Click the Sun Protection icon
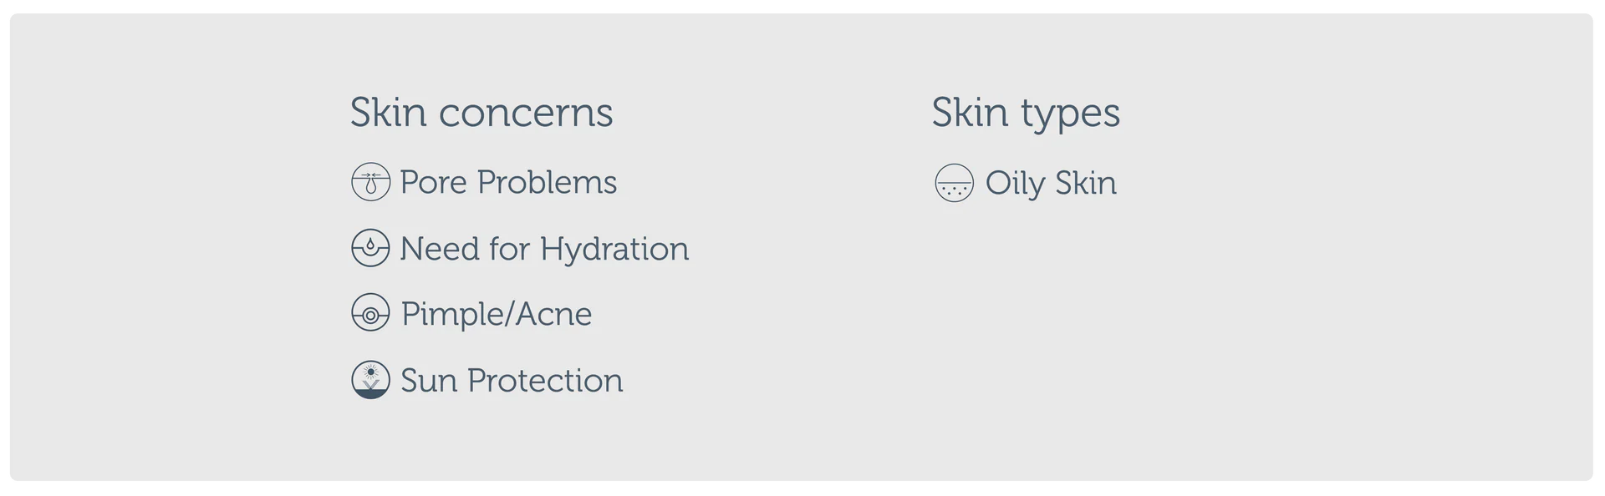Image resolution: width=1605 pixels, height=496 pixels. (370, 380)
